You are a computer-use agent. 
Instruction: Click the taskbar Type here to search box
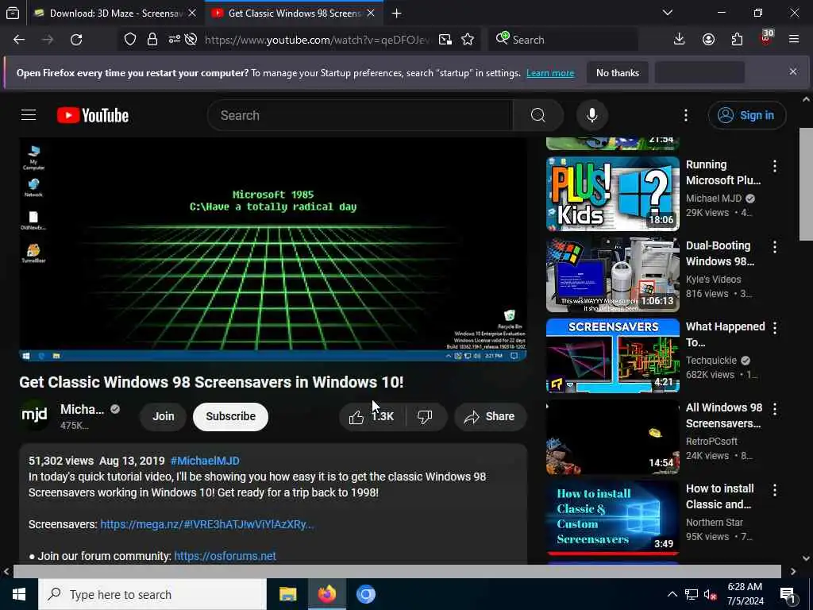point(152,594)
